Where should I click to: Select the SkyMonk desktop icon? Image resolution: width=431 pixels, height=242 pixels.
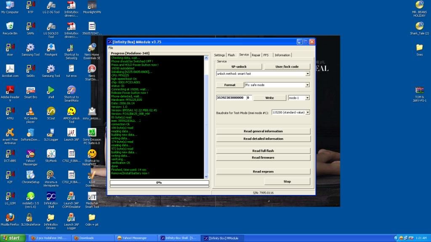pyautogui.click(x=51, y=156)
